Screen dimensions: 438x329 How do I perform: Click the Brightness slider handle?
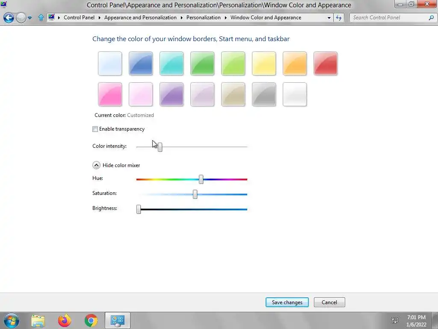pos(139,209)
